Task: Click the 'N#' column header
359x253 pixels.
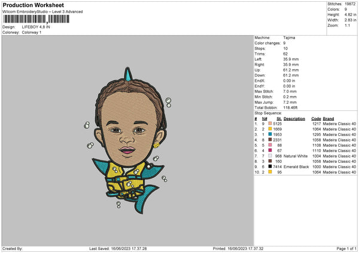Action: 264,119
